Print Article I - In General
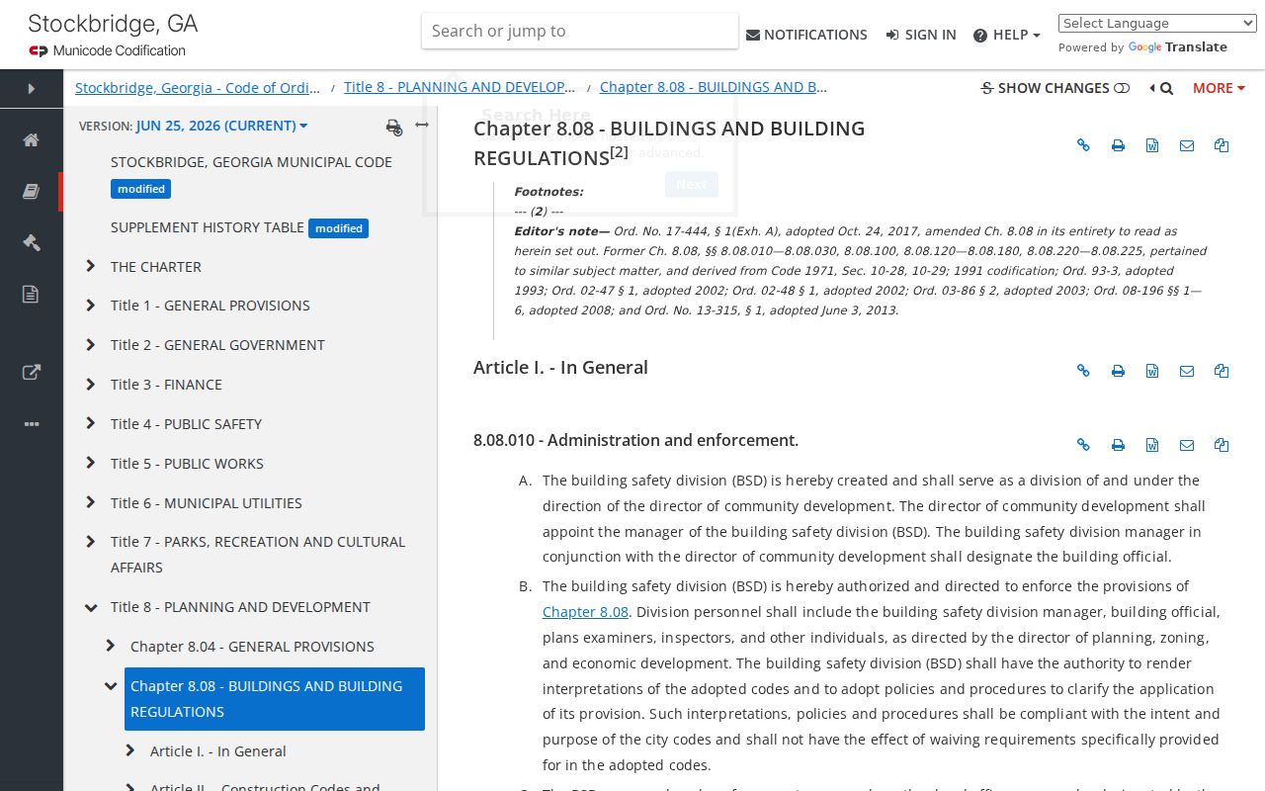 tap(1118, 371)
